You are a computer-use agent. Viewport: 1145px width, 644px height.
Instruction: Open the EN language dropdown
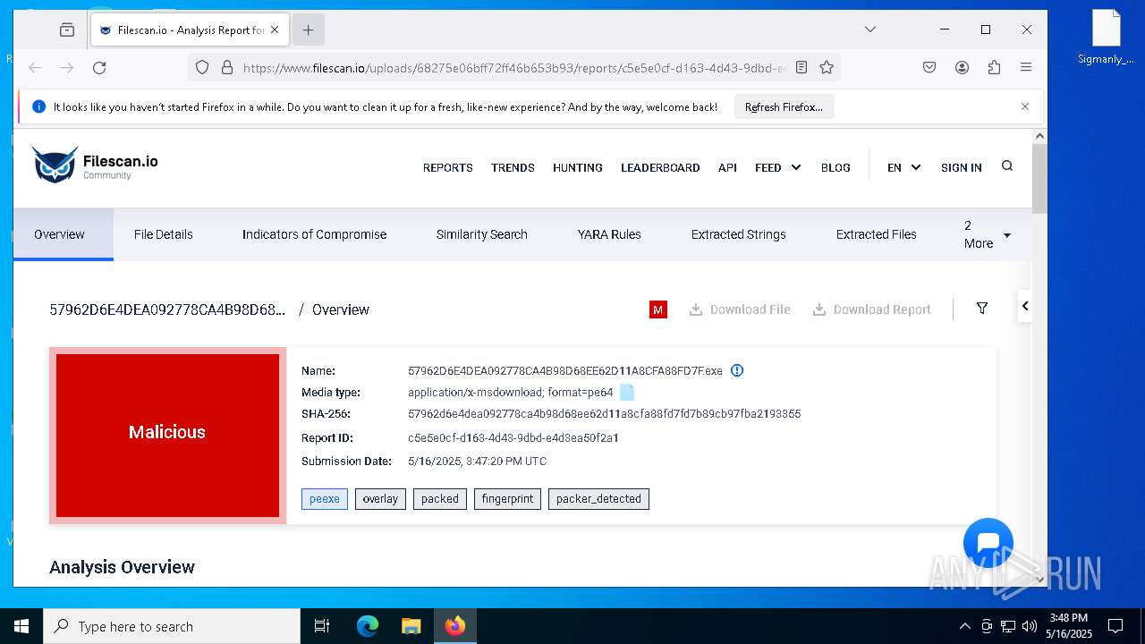click(x=903, y=167)
